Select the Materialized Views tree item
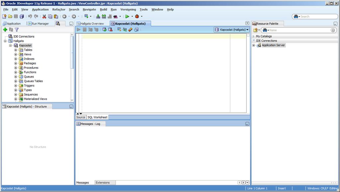 [x=35, y=99]
